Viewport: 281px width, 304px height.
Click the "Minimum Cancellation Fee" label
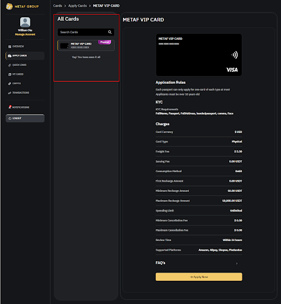172,220
